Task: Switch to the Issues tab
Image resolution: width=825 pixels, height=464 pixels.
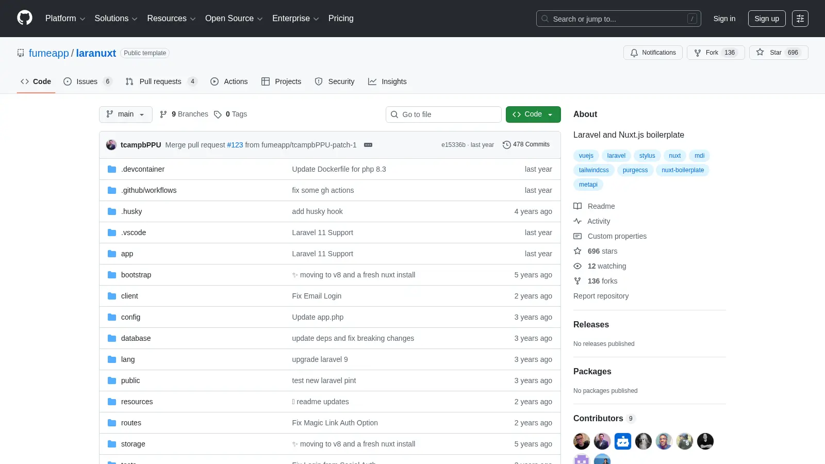Action: click(88, 81)
